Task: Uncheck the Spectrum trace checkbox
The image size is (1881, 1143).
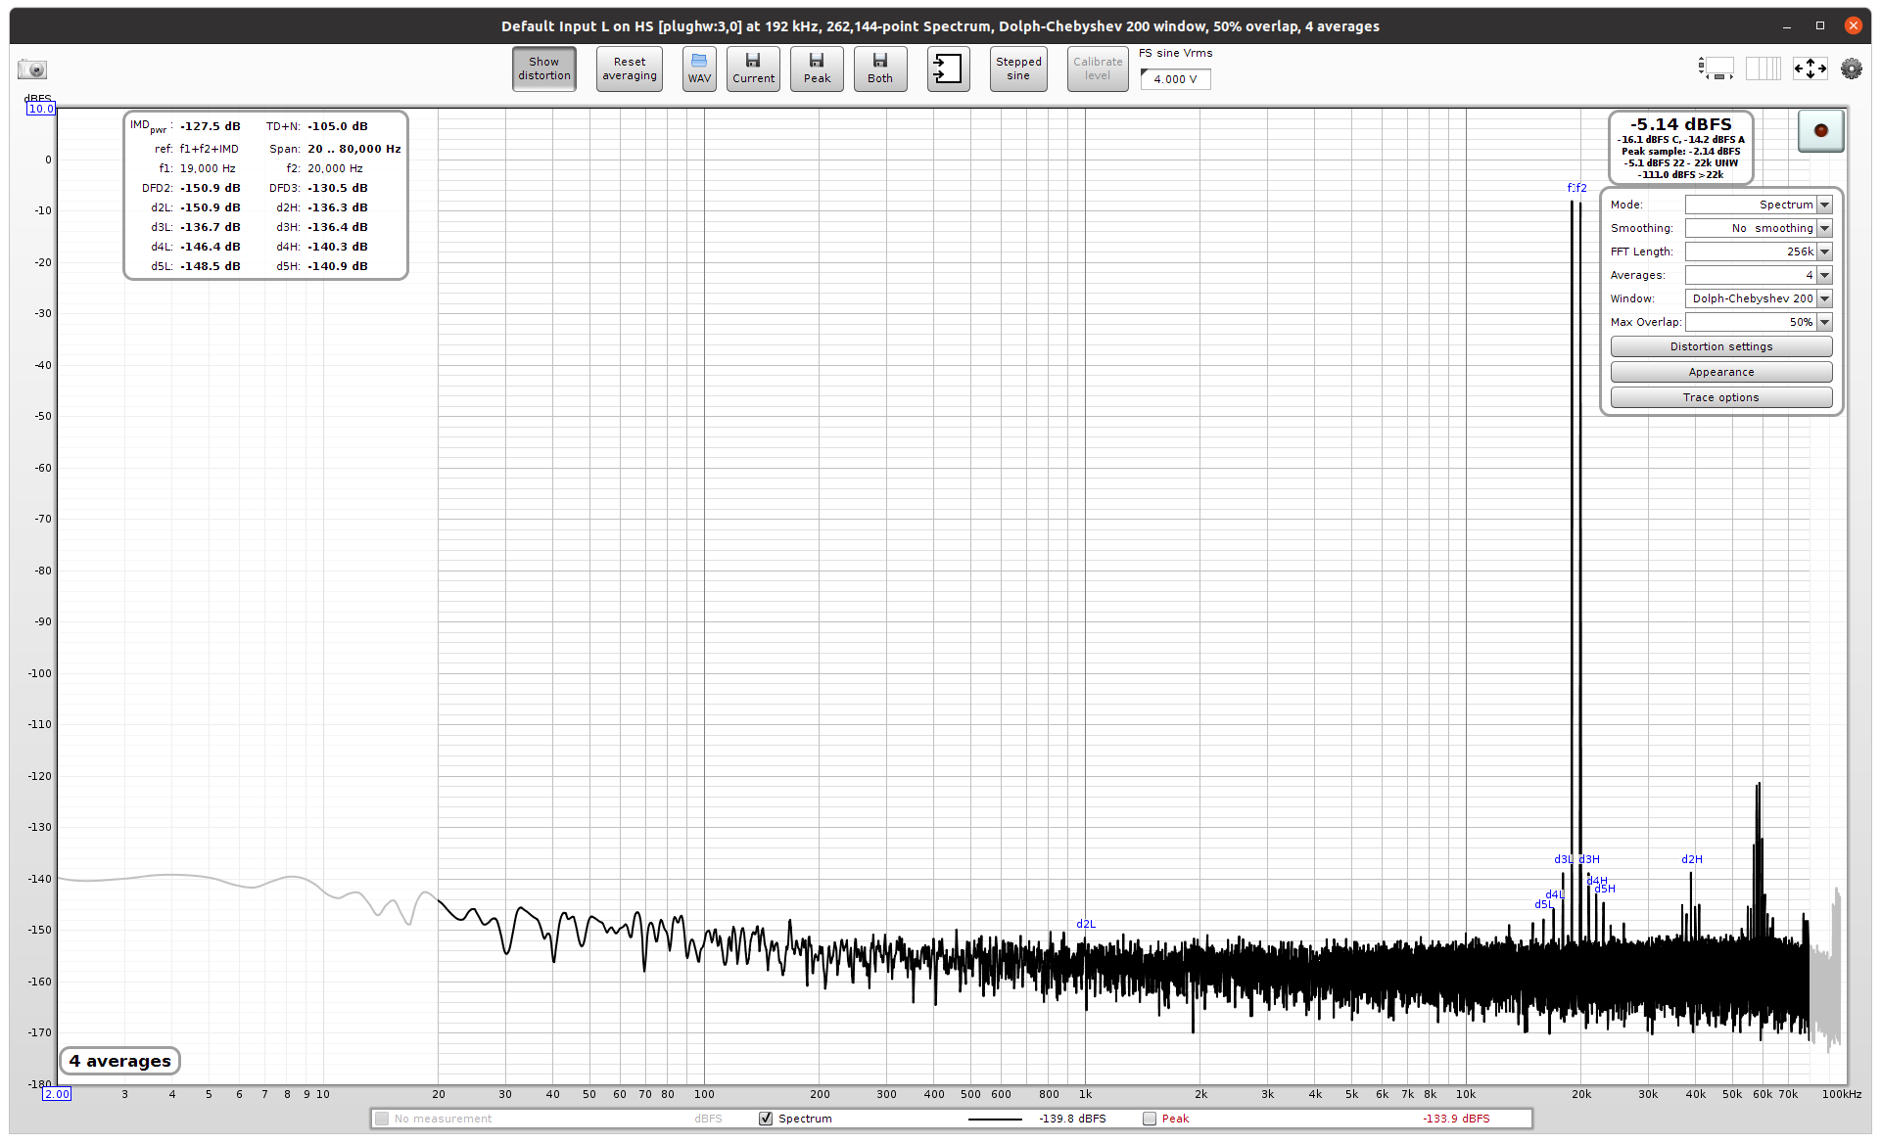Action: (x=766, y=1119)
